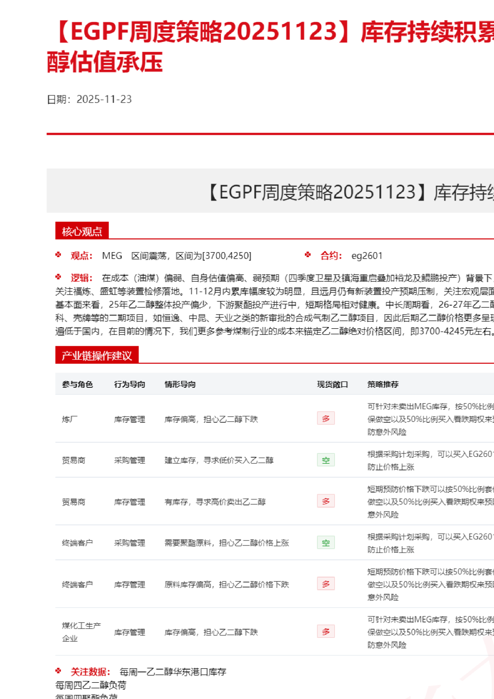Screen dimensions: 494x699
Task: Click 采购管理 in the 建立库存 row
Action: (x=130, y=460)
